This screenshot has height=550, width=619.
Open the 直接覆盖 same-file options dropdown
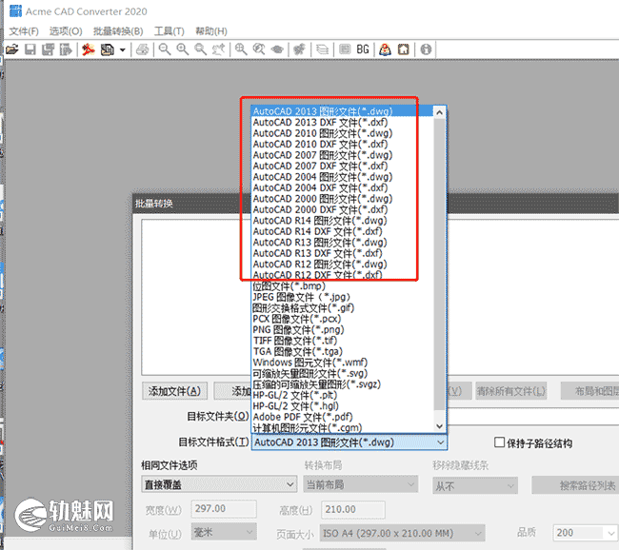pos(219,484)
